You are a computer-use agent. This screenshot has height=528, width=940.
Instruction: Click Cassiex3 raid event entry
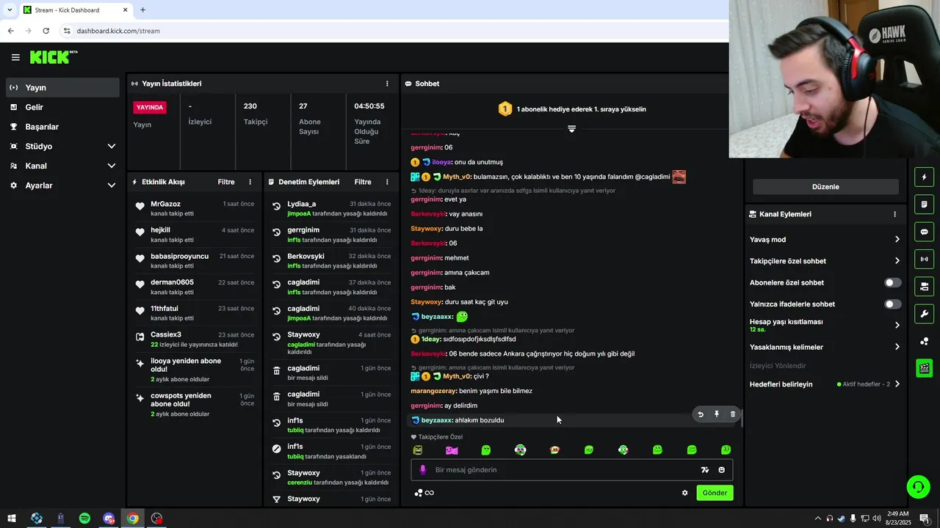194,340
